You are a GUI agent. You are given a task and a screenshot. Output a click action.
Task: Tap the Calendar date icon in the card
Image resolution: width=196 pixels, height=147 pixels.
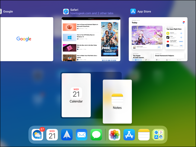(76, 93)
